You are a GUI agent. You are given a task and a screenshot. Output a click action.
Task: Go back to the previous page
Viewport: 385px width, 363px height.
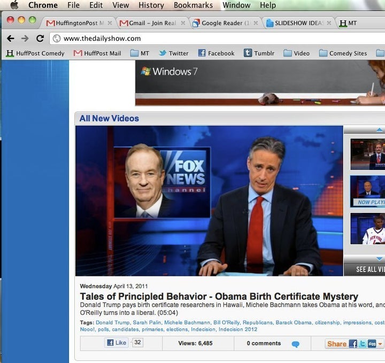(x=11, y=38)
